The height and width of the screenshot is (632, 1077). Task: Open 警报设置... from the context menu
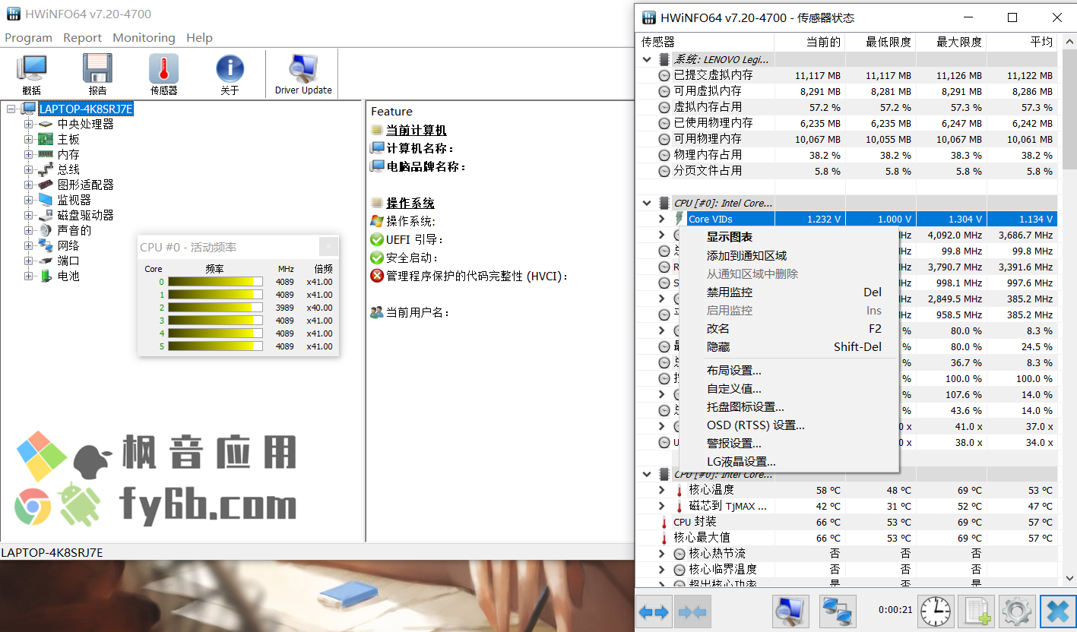click(788, 443)
